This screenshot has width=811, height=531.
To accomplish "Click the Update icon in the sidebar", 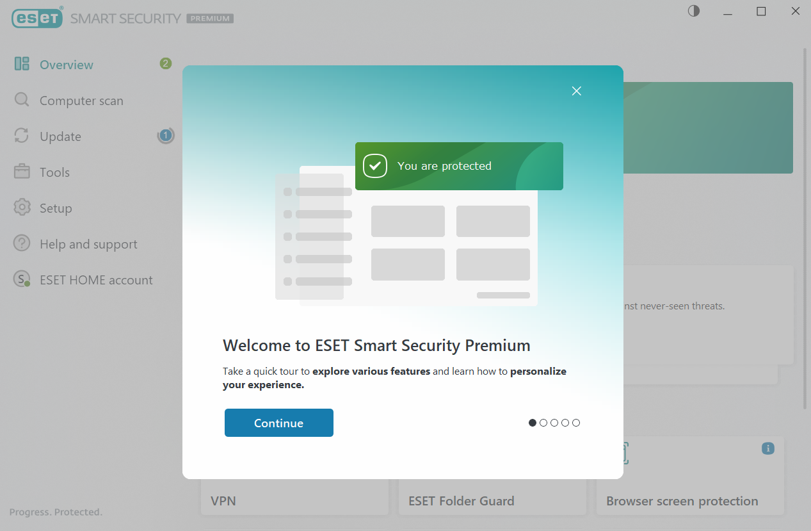I will 22,136.
